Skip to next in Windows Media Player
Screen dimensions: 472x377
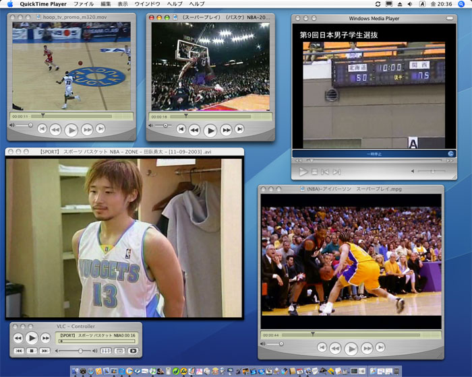[337, 172]
